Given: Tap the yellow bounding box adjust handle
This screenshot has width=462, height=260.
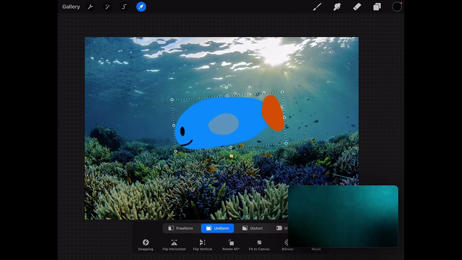Looking at the screenshot, I should click(231, 156).
